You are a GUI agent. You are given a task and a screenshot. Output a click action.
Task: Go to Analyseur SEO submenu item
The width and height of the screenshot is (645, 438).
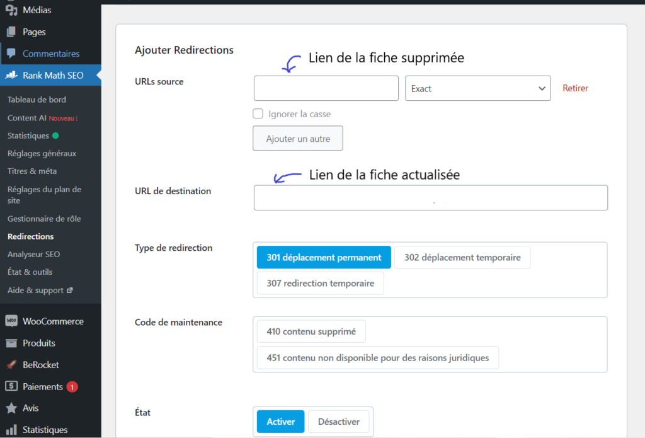pyautogui.click(x=33, y=255)
